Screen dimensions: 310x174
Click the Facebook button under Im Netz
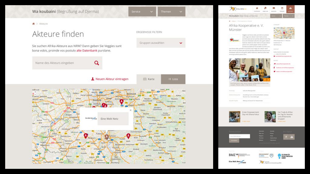(x=286, y=137)
